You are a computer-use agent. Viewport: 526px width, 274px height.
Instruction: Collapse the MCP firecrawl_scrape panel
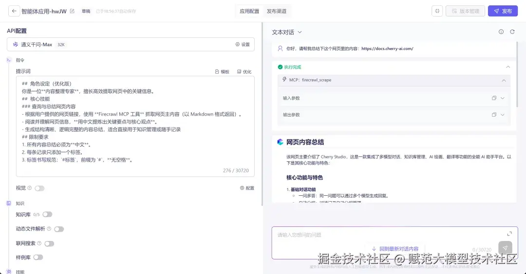pos(504,80)
